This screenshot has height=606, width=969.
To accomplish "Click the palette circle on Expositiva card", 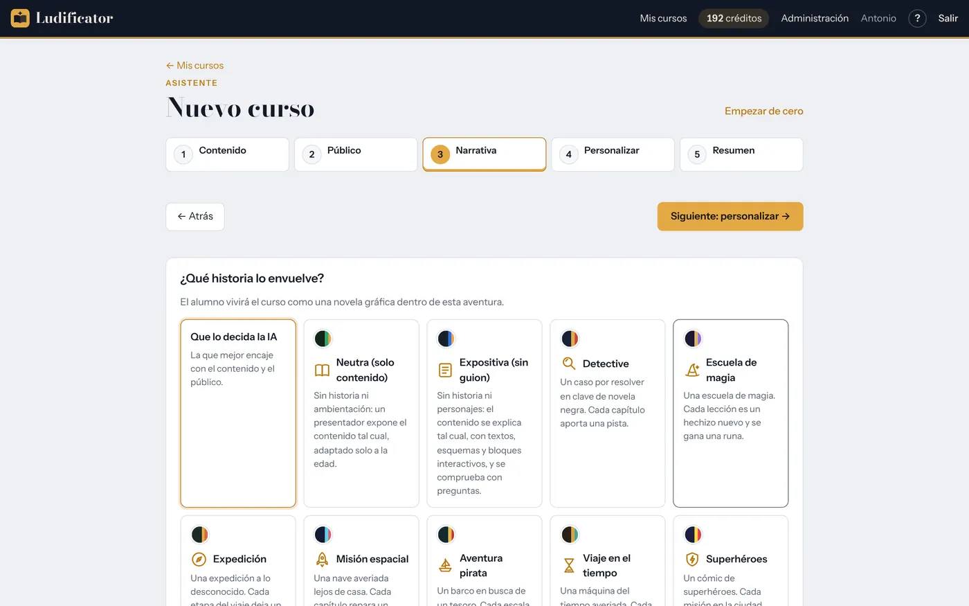I will pos(446,339).
